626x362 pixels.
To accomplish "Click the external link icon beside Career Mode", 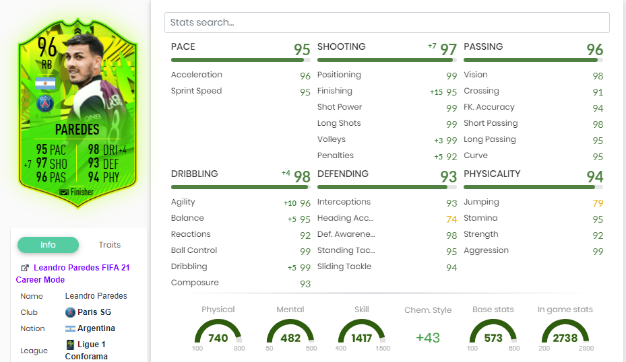I will (25, 268).
